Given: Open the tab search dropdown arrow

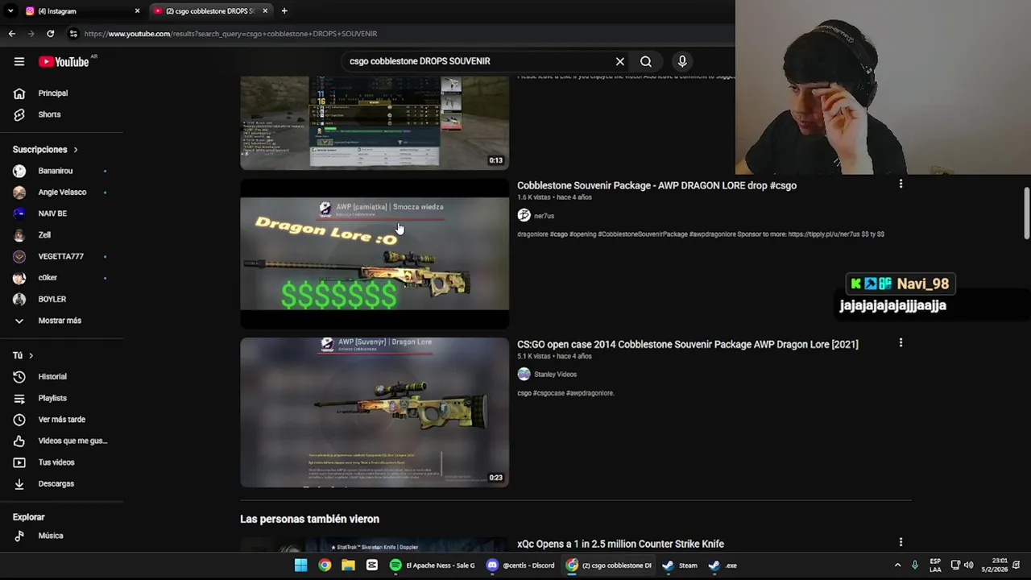Looking at the screenshot, I should point(10,11).
